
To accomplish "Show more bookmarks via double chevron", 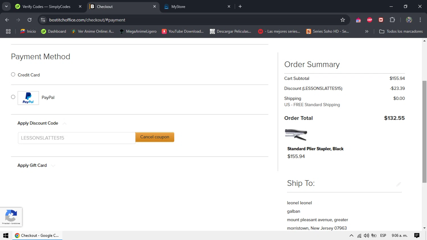I will [367, 32].
